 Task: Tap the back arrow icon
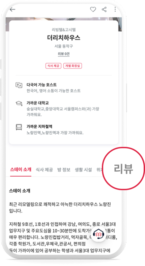tap(12, 10)
